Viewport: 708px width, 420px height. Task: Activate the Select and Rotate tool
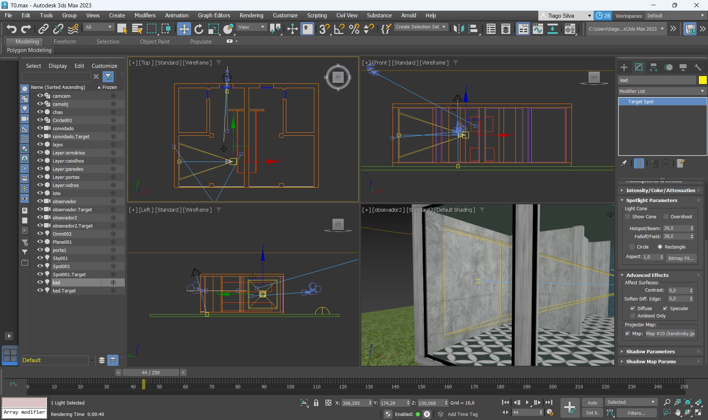198,29
